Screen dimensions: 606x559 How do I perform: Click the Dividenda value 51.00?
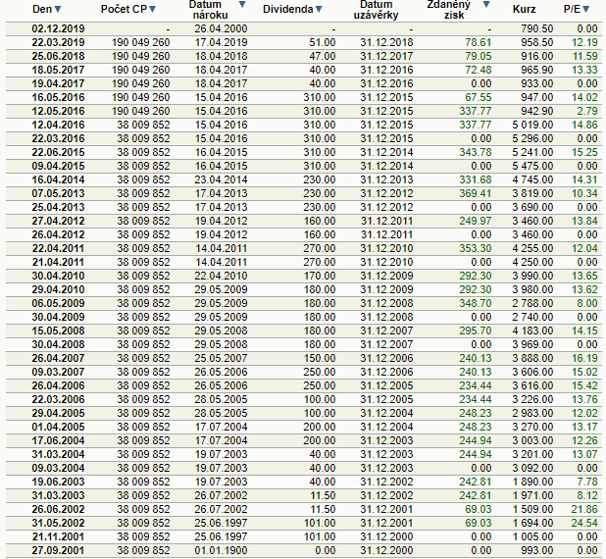click(322, 43)
